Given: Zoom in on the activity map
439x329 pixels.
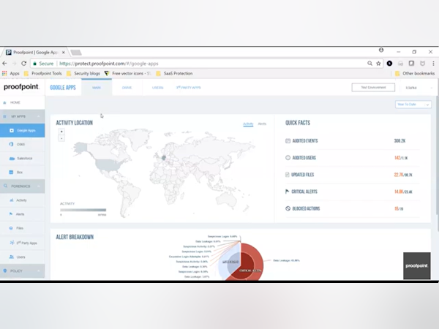Looking at the screenshot, I should tap(61, 132).
